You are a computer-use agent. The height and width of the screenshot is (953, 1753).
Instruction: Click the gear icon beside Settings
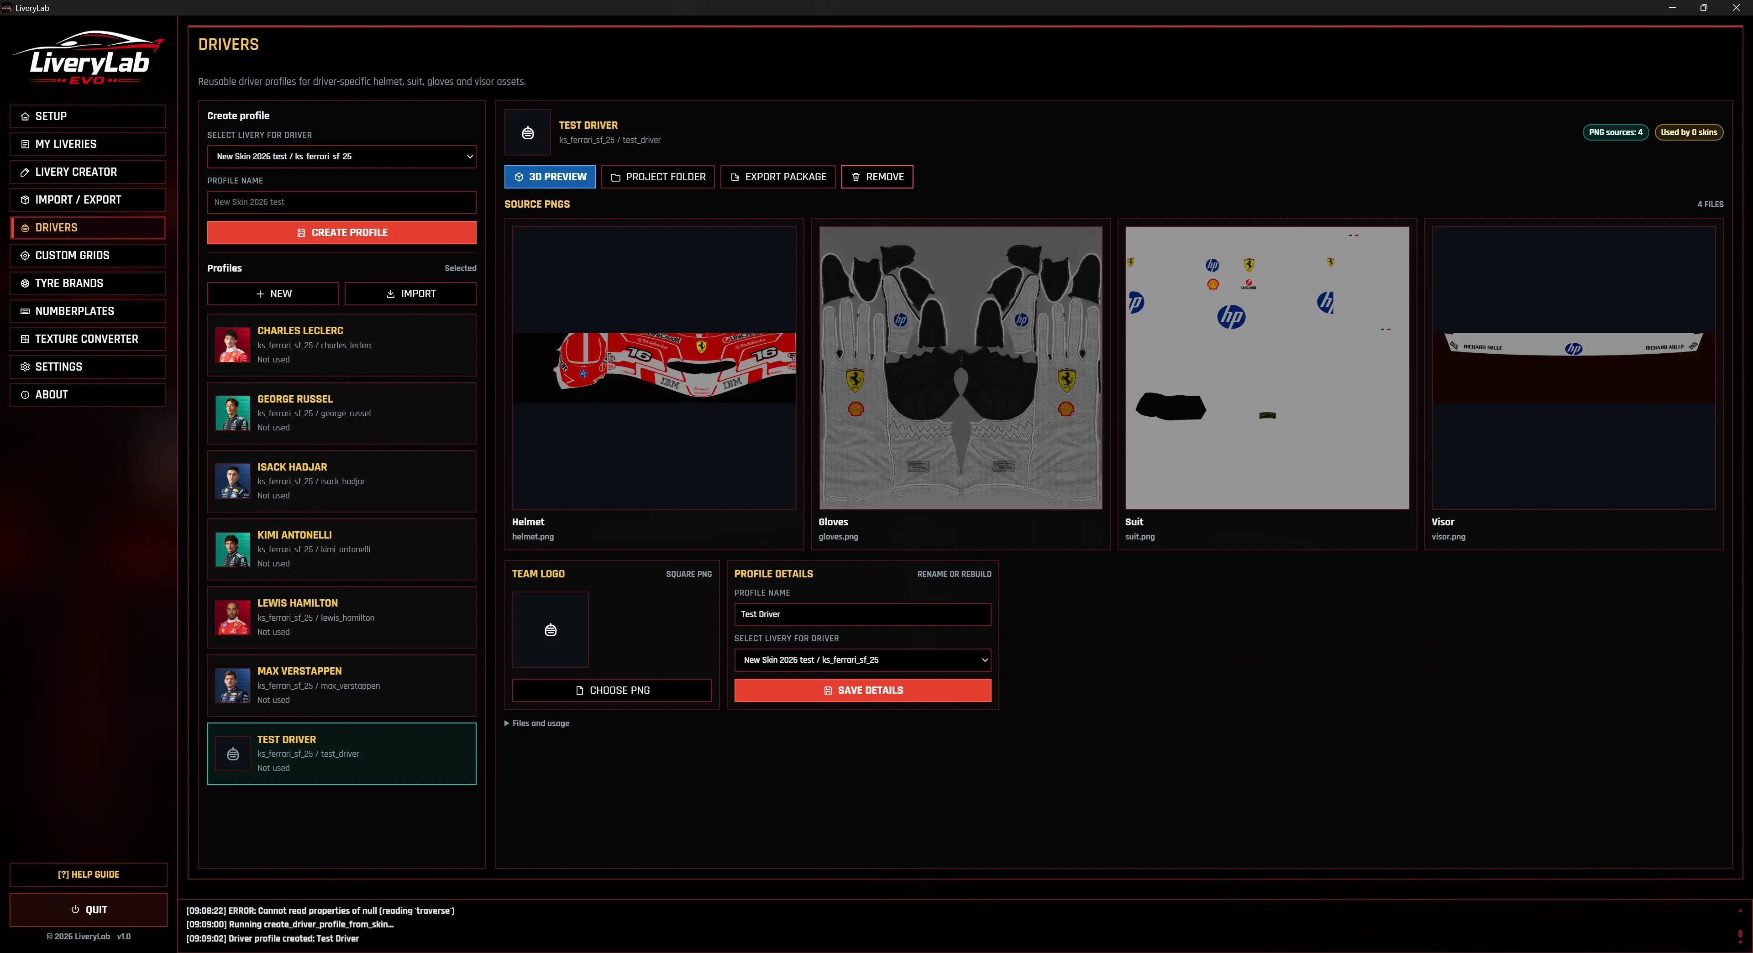(x=25, y=367)
